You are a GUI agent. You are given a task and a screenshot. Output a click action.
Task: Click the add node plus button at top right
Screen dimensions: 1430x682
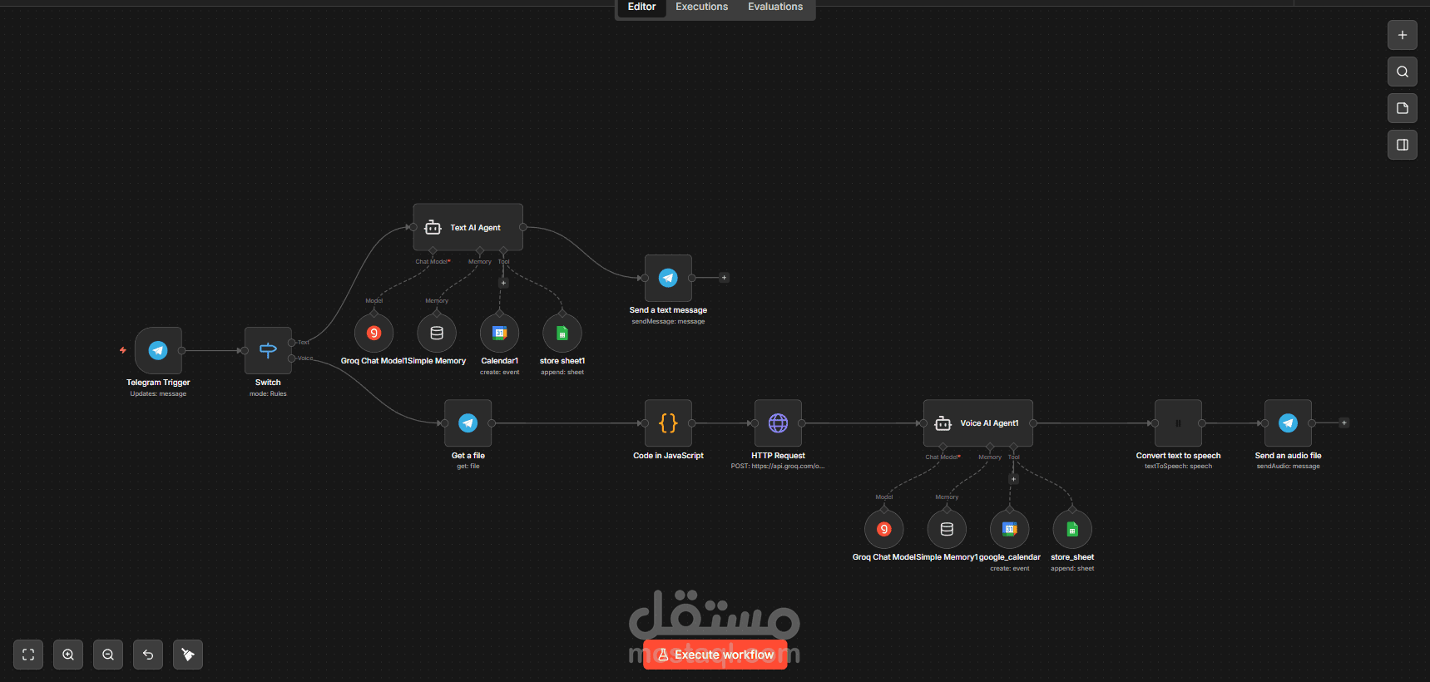[x=1403, y=35]
